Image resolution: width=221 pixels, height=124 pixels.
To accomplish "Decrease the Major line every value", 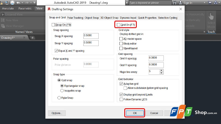I will (x=162, y=73).
